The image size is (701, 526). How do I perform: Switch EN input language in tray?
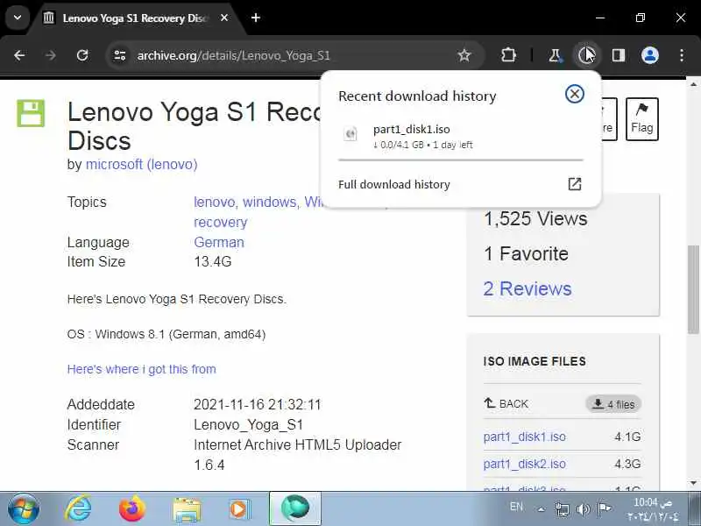pos(516,507)
